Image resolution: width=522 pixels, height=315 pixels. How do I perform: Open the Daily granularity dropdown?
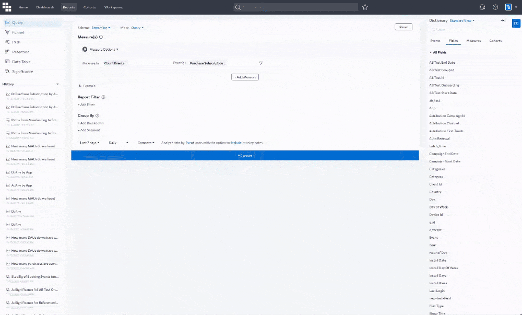click(118, 143)
